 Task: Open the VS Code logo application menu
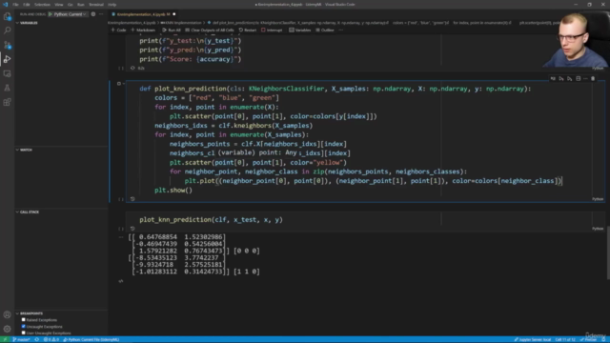coord(5,4)
